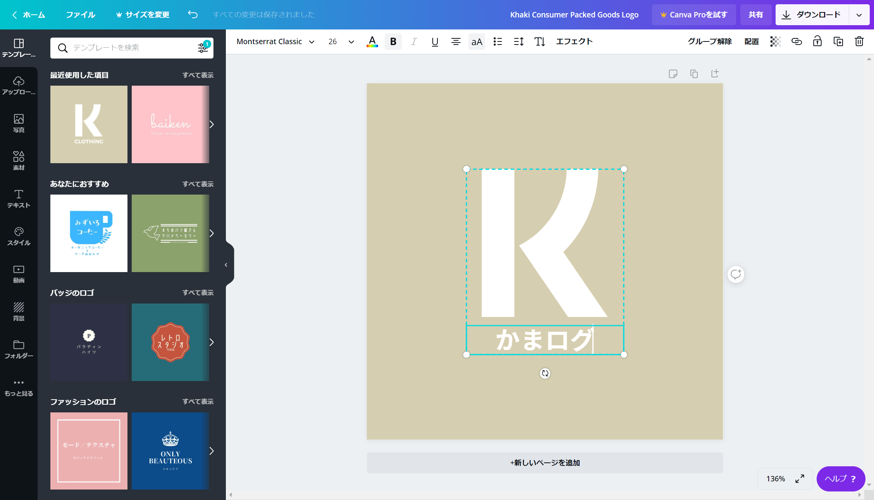Show all badge logos via すべて表示
The image size is (874, 500).
(x=198, y=293)
